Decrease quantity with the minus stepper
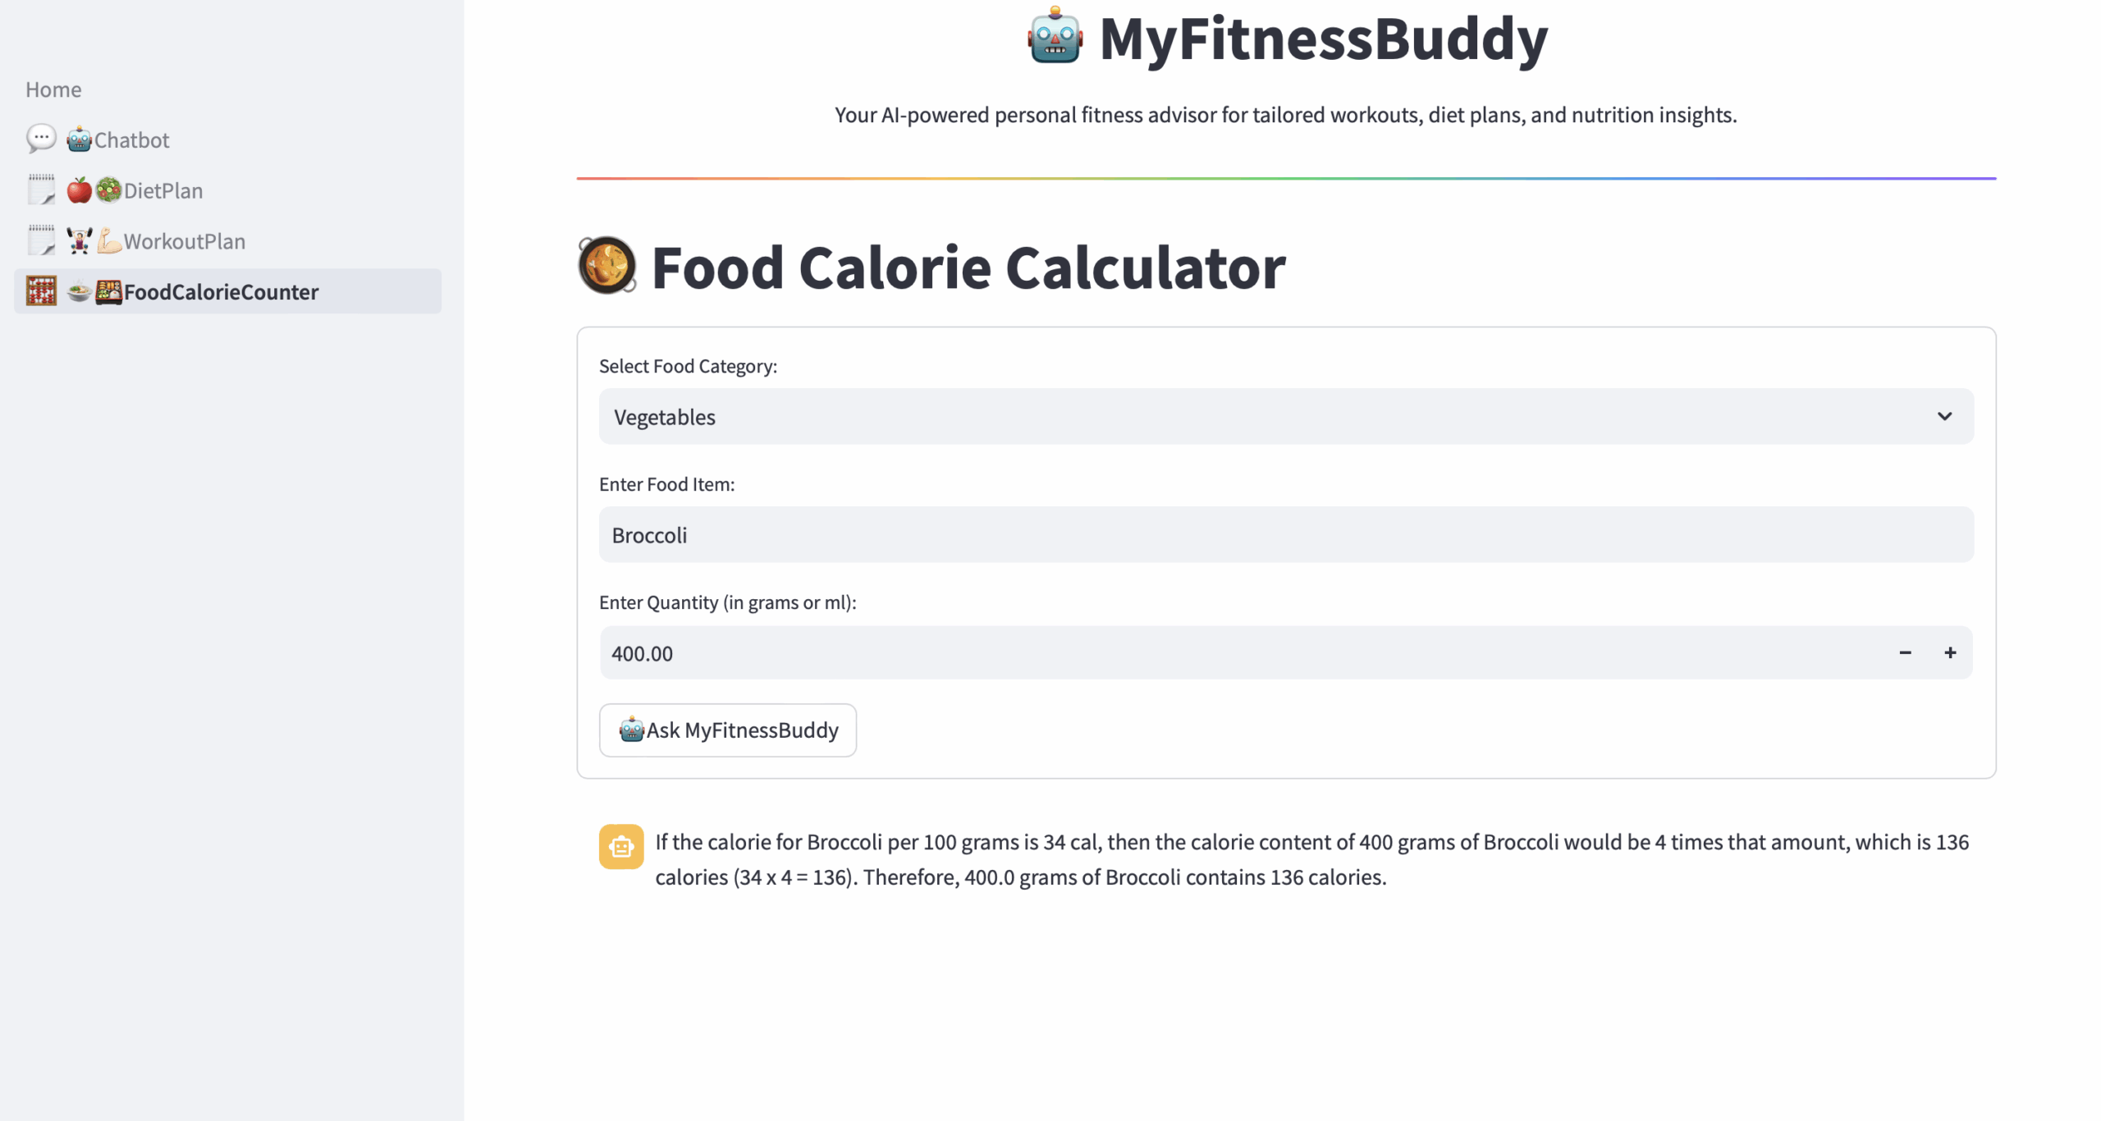This screenshot has width=2101, height=1121. [x=1904, y=652]
